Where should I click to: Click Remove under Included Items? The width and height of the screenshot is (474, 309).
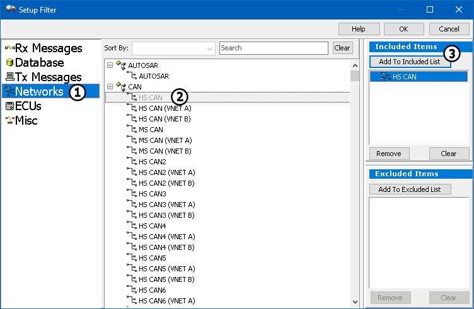pos(389,154)
